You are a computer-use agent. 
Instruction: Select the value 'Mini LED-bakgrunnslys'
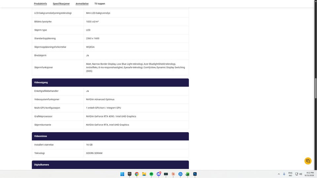(98, 13)
